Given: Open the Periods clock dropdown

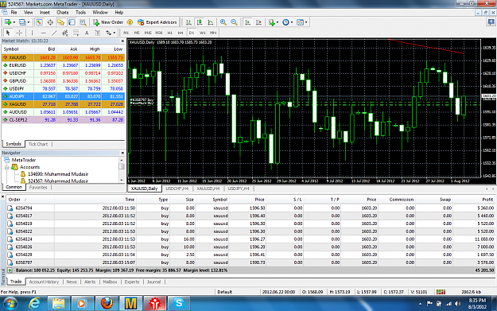Looking at the screenshot, I should point(288,22).
